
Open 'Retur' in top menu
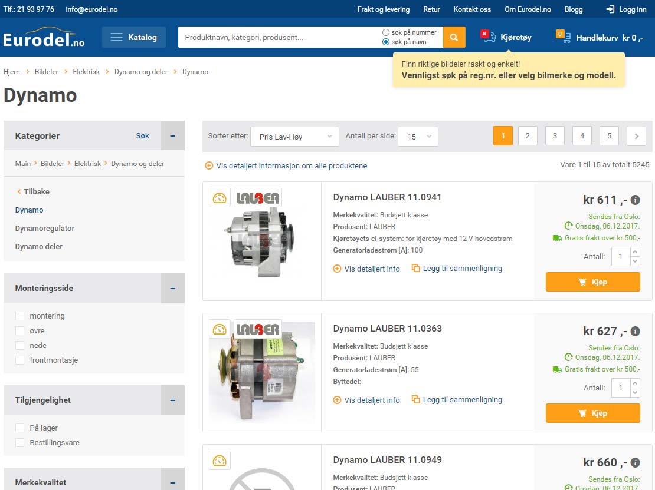pyautogui.click(x=431, y=9)
